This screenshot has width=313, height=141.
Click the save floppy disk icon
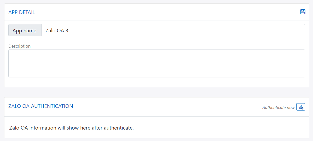click(x=303, y=12)
